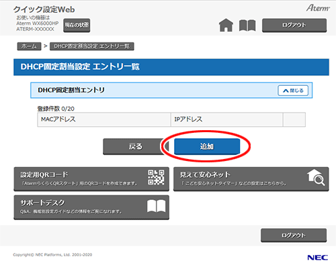Open the ホーム breadcrumb
The width and height of the screenshot is (336, 267).
[29, 46]
